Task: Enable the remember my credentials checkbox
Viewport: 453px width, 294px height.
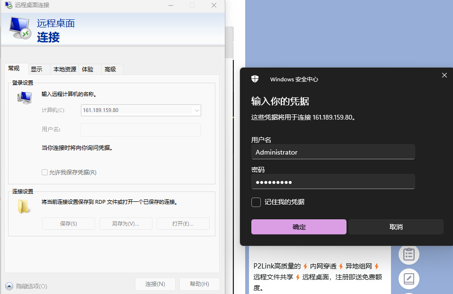Action: tap(256, 202)
